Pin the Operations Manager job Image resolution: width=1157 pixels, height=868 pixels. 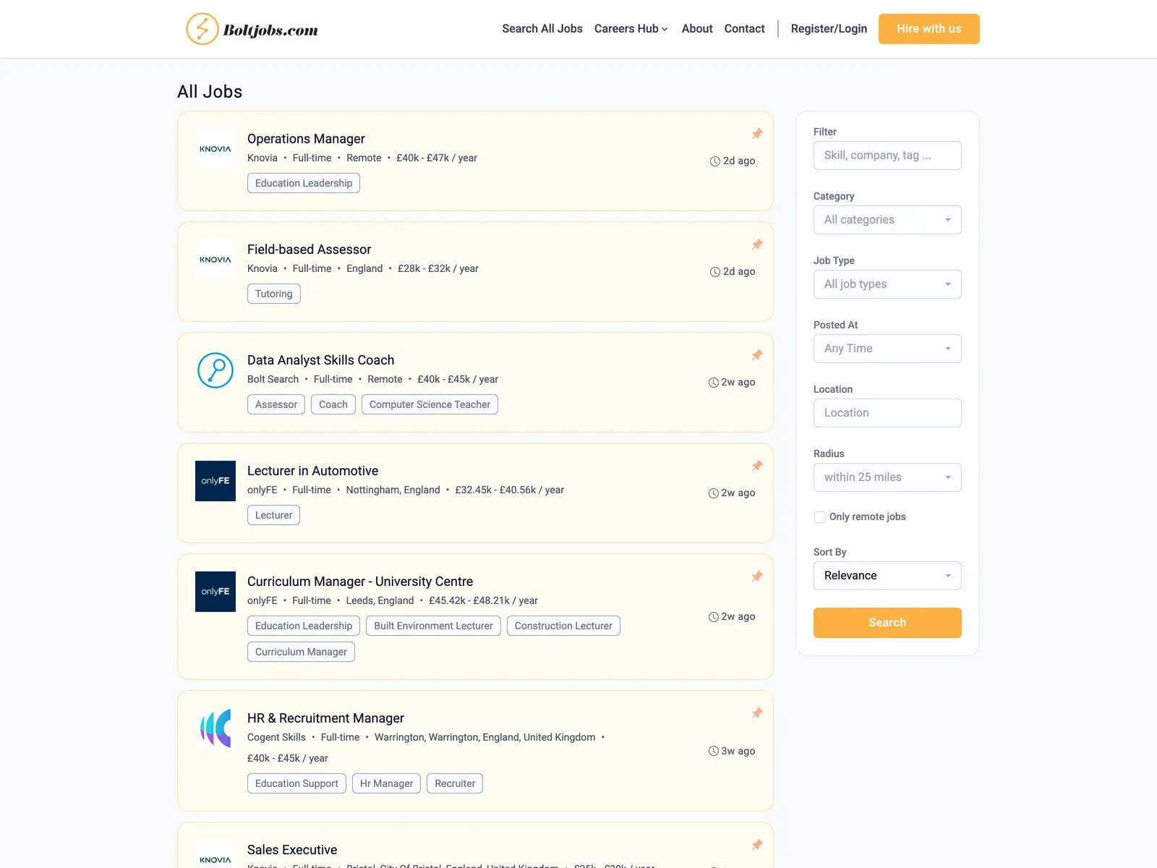pyautogui.click(x=757, y=134)
